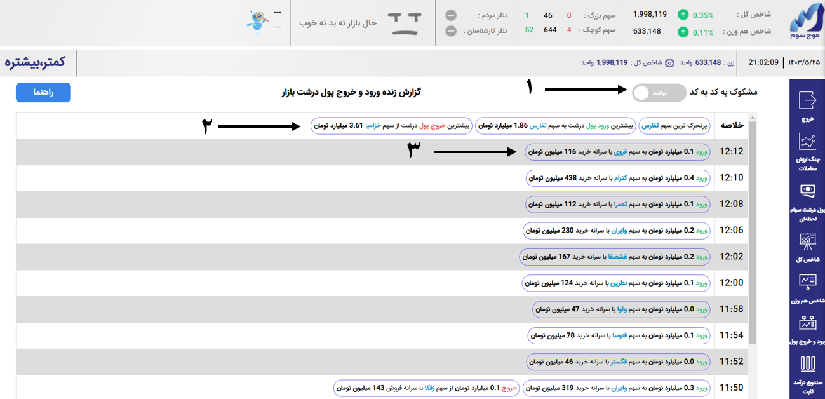Click the راهنما help button

point(43,92)
